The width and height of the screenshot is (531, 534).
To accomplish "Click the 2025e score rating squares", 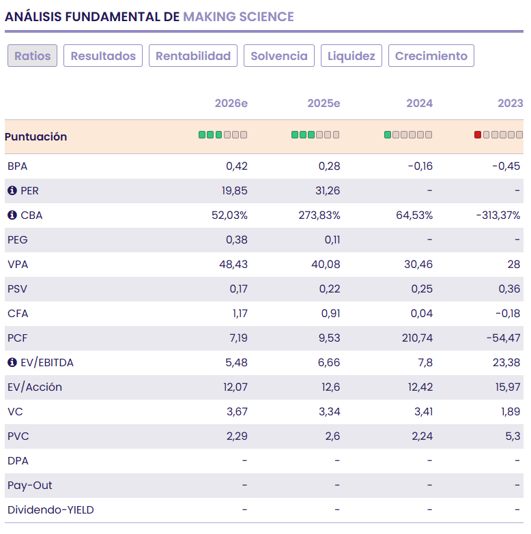I will click(315, 135).
